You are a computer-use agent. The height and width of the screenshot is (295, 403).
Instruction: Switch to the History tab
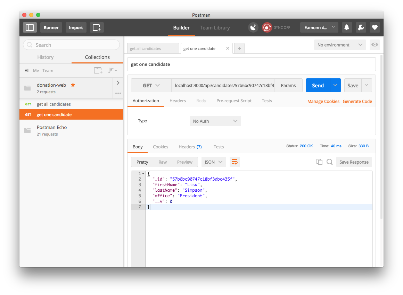(45, 57)
